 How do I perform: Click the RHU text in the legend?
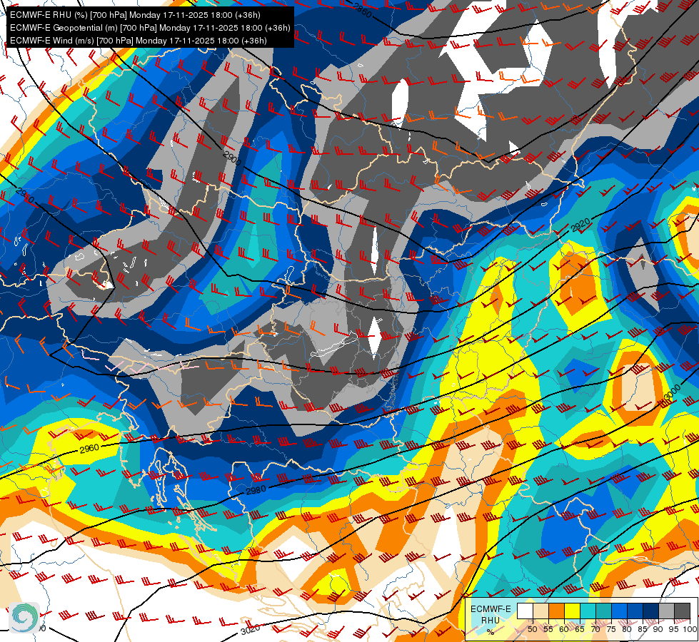[x=491, y=620]
